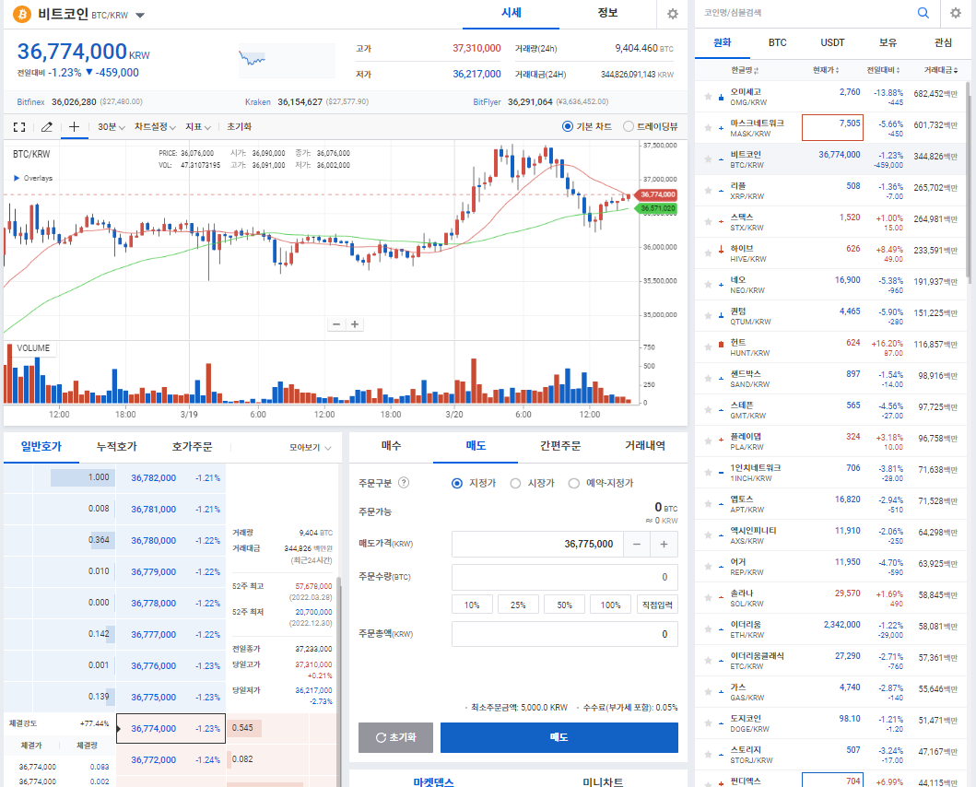This screenshot has height=787, width=976.
Task: Sort coin list by 현재가
Action: (826, 70)
